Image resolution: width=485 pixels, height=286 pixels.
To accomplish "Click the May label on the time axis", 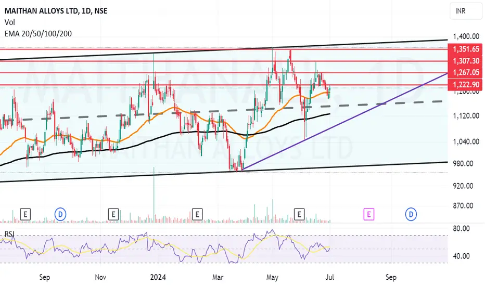I will point(272,277).
